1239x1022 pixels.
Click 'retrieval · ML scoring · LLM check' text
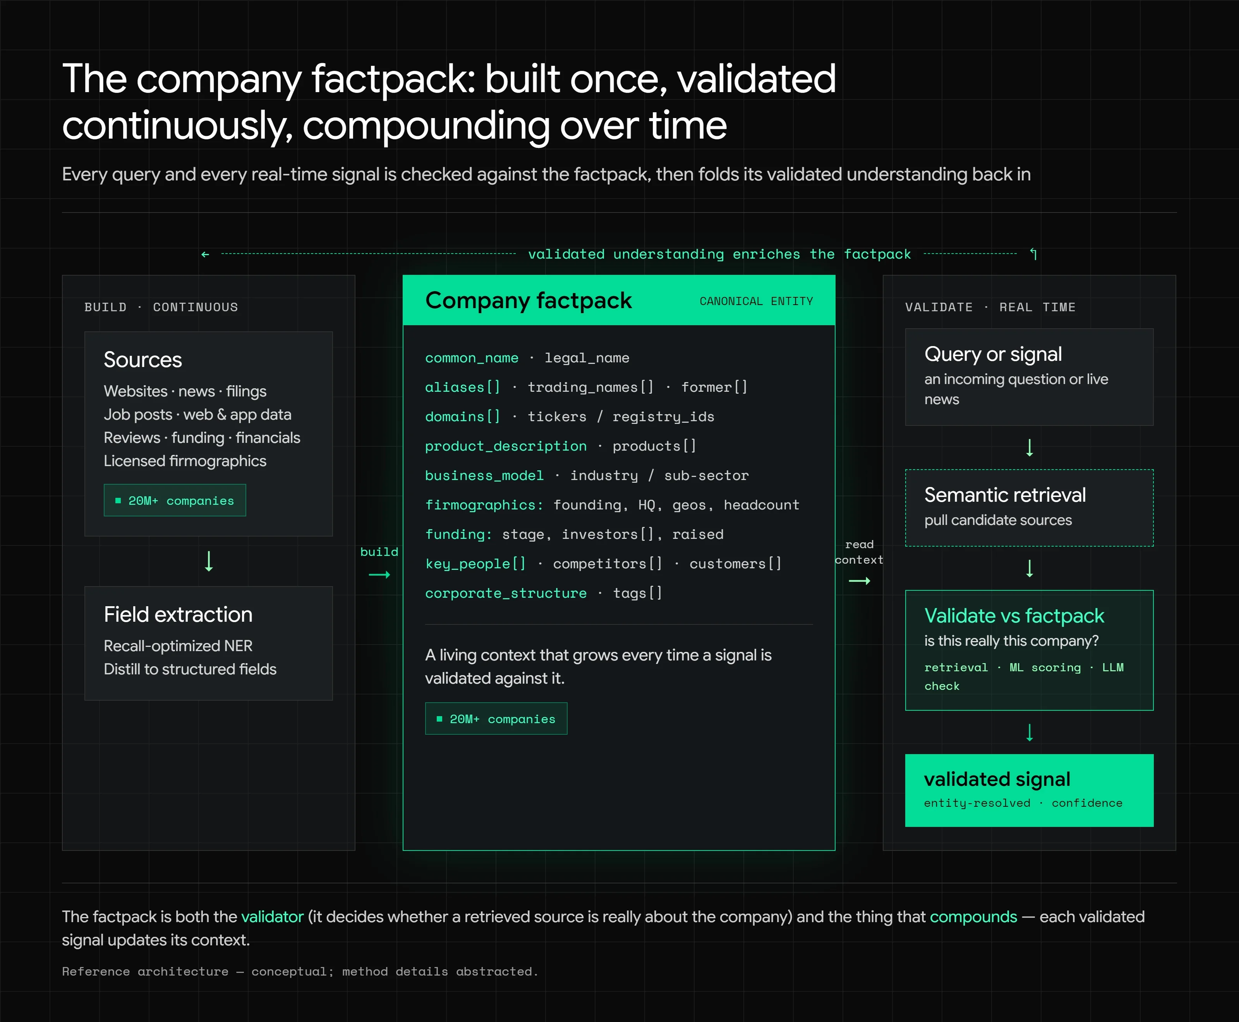1024,676
